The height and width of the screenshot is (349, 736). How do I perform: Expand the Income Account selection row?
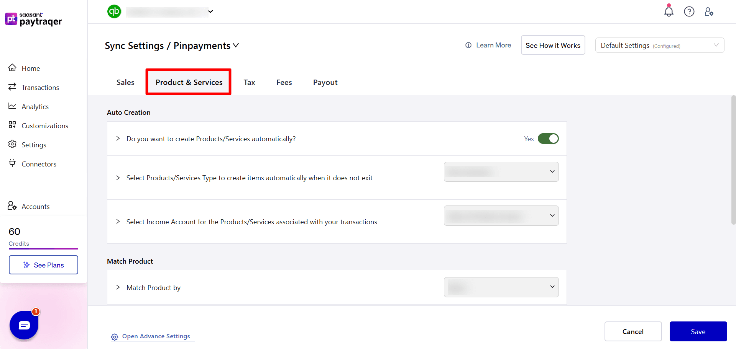click(x=118, y=222)
